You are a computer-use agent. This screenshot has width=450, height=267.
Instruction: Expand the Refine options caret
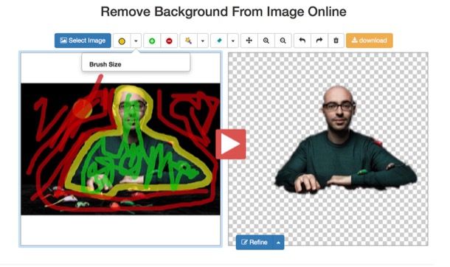coord(278,243)
